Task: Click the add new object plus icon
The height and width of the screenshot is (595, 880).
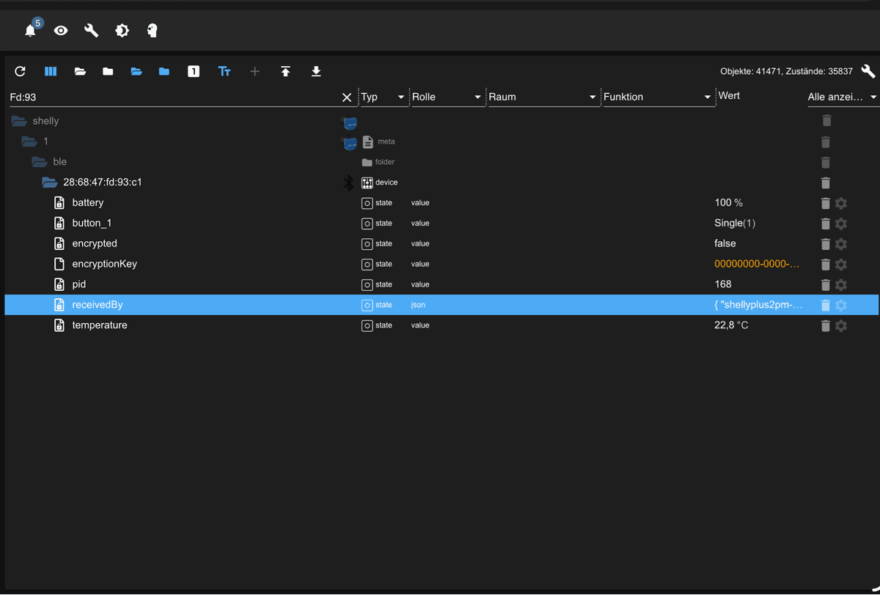Action: pyautogui.click(x=254, y=71)
